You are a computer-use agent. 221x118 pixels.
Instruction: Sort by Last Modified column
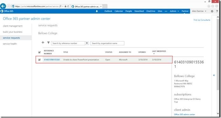coord(159,51)
